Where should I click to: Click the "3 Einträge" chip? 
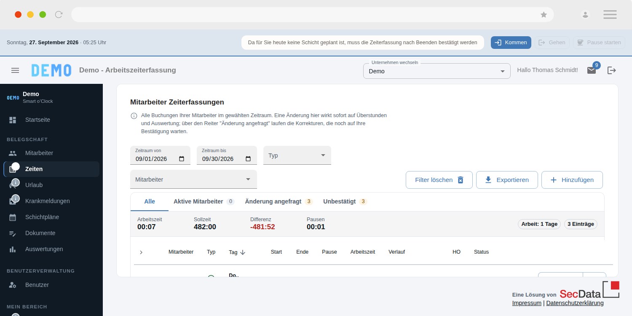click(581, 224)
